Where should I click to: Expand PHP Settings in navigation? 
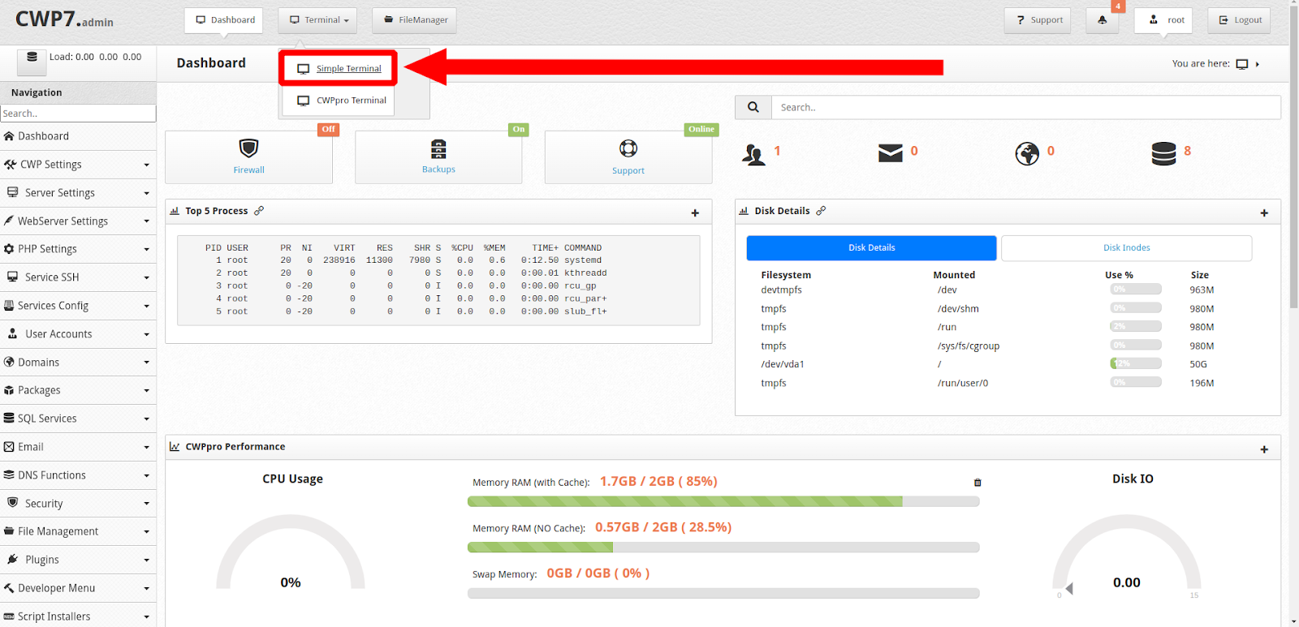pos(78,249)
